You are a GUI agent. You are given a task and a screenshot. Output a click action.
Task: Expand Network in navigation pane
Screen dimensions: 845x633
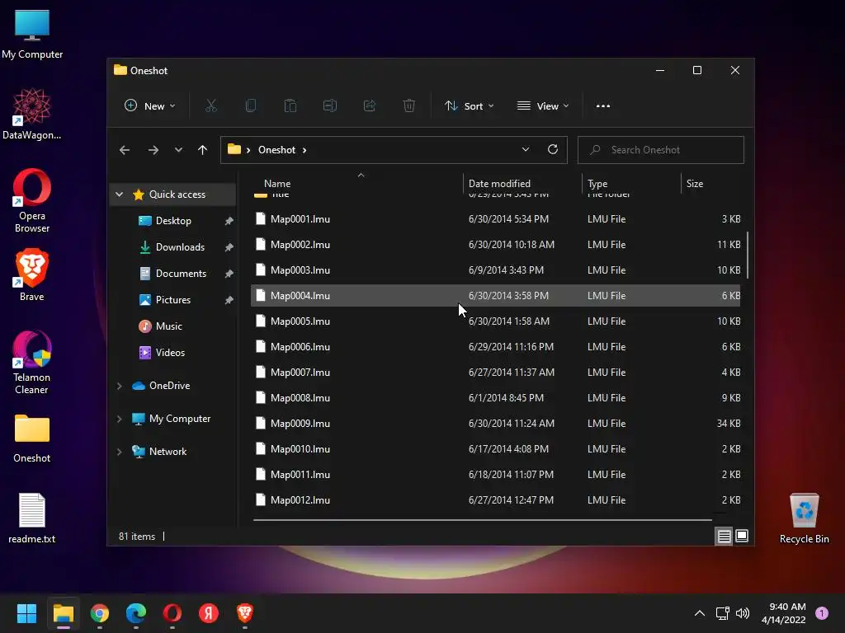point(120,452)
